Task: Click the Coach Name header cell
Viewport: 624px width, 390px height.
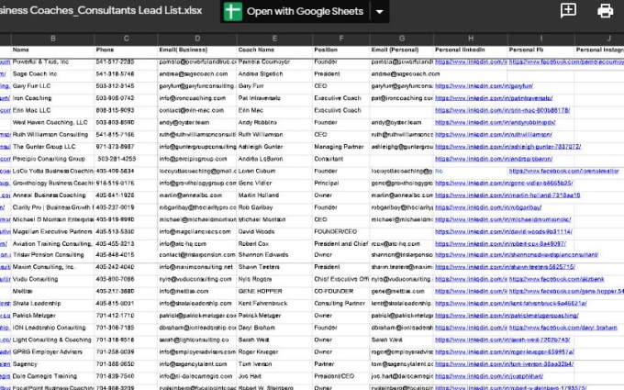Action: (274, 50)
